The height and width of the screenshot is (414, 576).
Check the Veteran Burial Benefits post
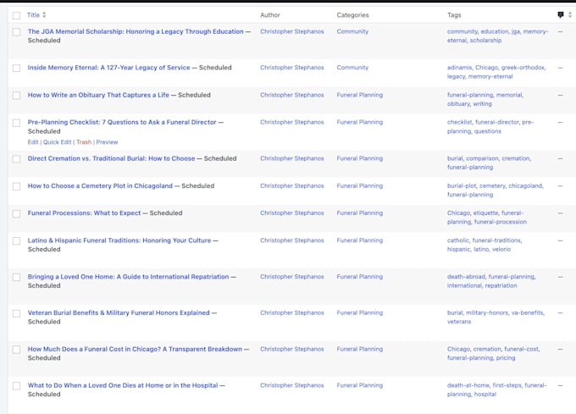click(x=17, y=313)
